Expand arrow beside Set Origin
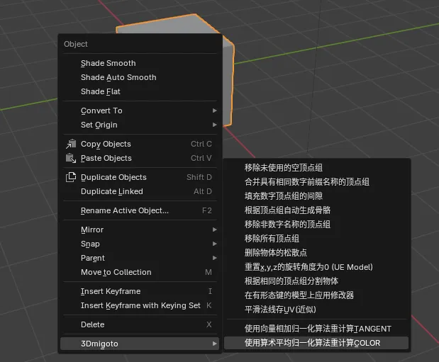Image resolution: width=439 pixels, height=362 pixels. (x=214, y=125)
